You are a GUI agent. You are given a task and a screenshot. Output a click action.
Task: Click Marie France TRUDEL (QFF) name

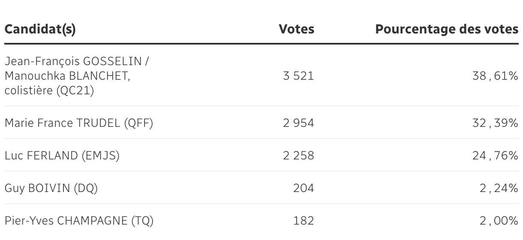pos(78,123)
